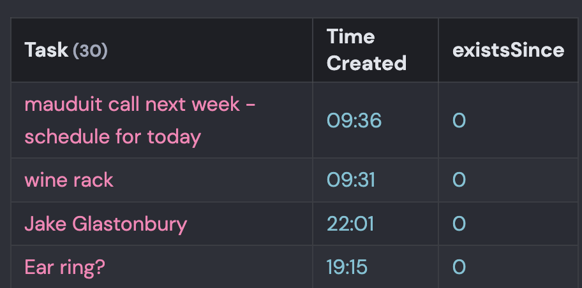Open the Ear ring? task link
582x288 pixels.
coord(65,267)
